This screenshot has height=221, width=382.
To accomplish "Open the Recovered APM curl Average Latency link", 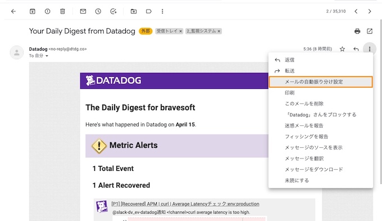I will pyautogui.click(x=185, y=204).
